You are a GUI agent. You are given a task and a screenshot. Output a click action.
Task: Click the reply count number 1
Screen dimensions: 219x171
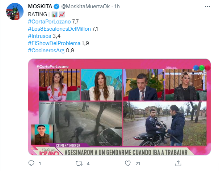pyautogui.click(x=40, y=164)
